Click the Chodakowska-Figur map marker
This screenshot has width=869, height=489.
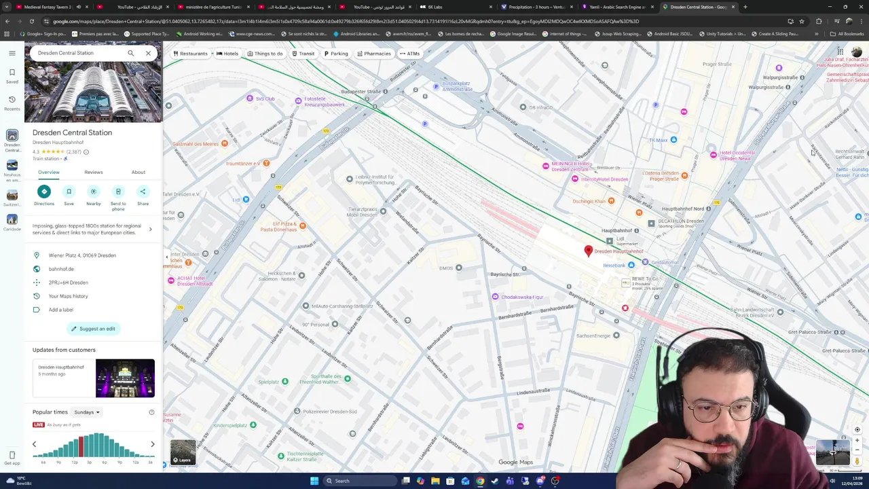tap(495, 297)
